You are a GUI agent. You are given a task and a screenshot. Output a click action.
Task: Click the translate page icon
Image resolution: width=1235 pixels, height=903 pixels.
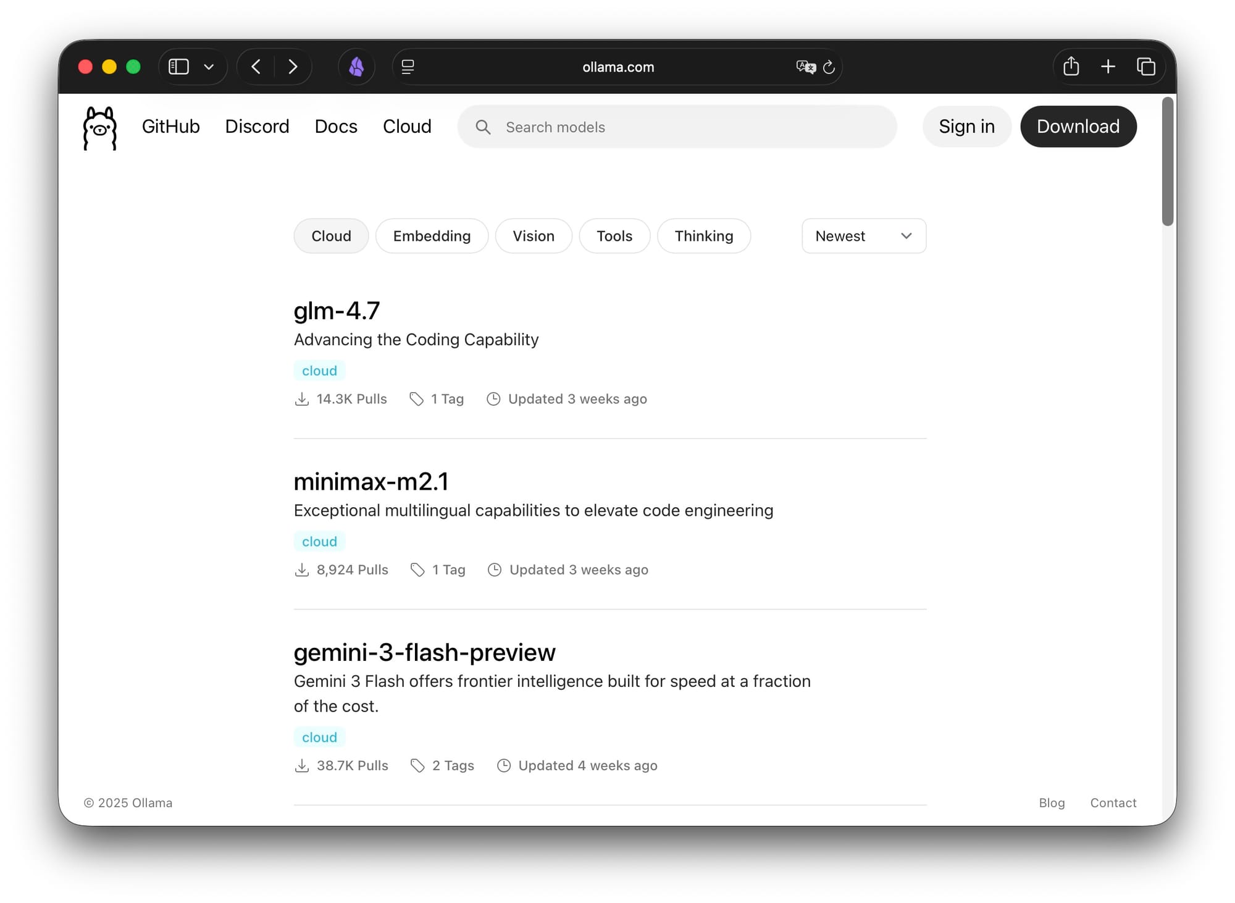[x=805, y=67]
